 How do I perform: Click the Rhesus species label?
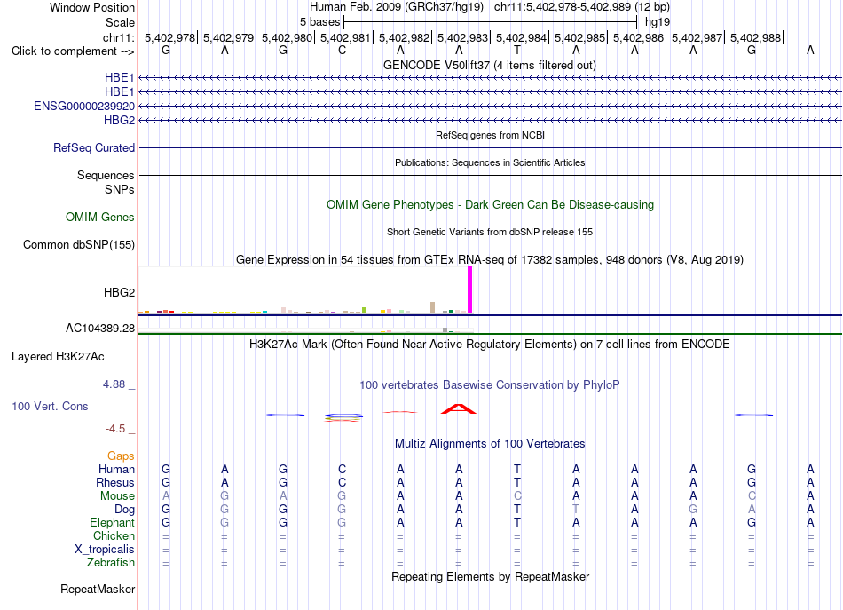click(x=115, y=482)
